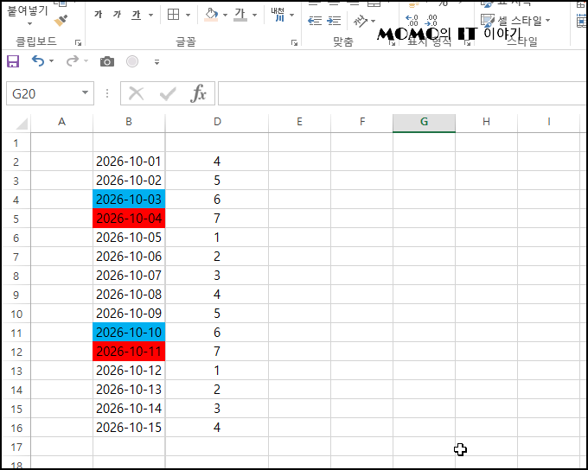
Task: Toggle italic formatting (slanted 가)
Action: (117, 15)
